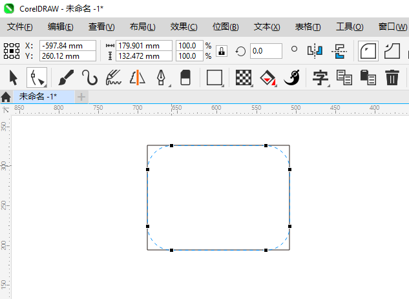Screen dimensions: 409x299
Task: Select the Interactive Fill bucket tool
Action: [x=267, y=77]
